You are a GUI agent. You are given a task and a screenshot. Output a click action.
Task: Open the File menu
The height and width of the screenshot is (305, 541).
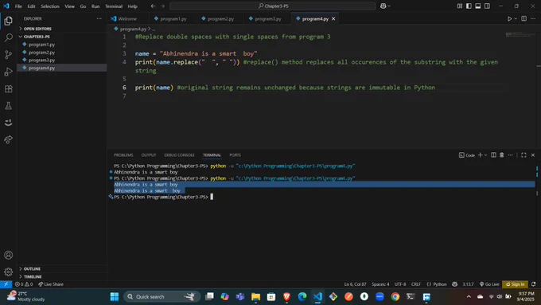tap(18, 6)
